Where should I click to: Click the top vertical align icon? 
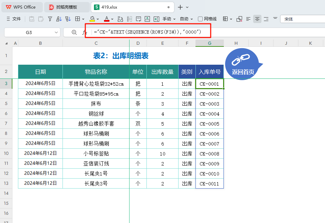pyautogui.click(x=275, y=18)
